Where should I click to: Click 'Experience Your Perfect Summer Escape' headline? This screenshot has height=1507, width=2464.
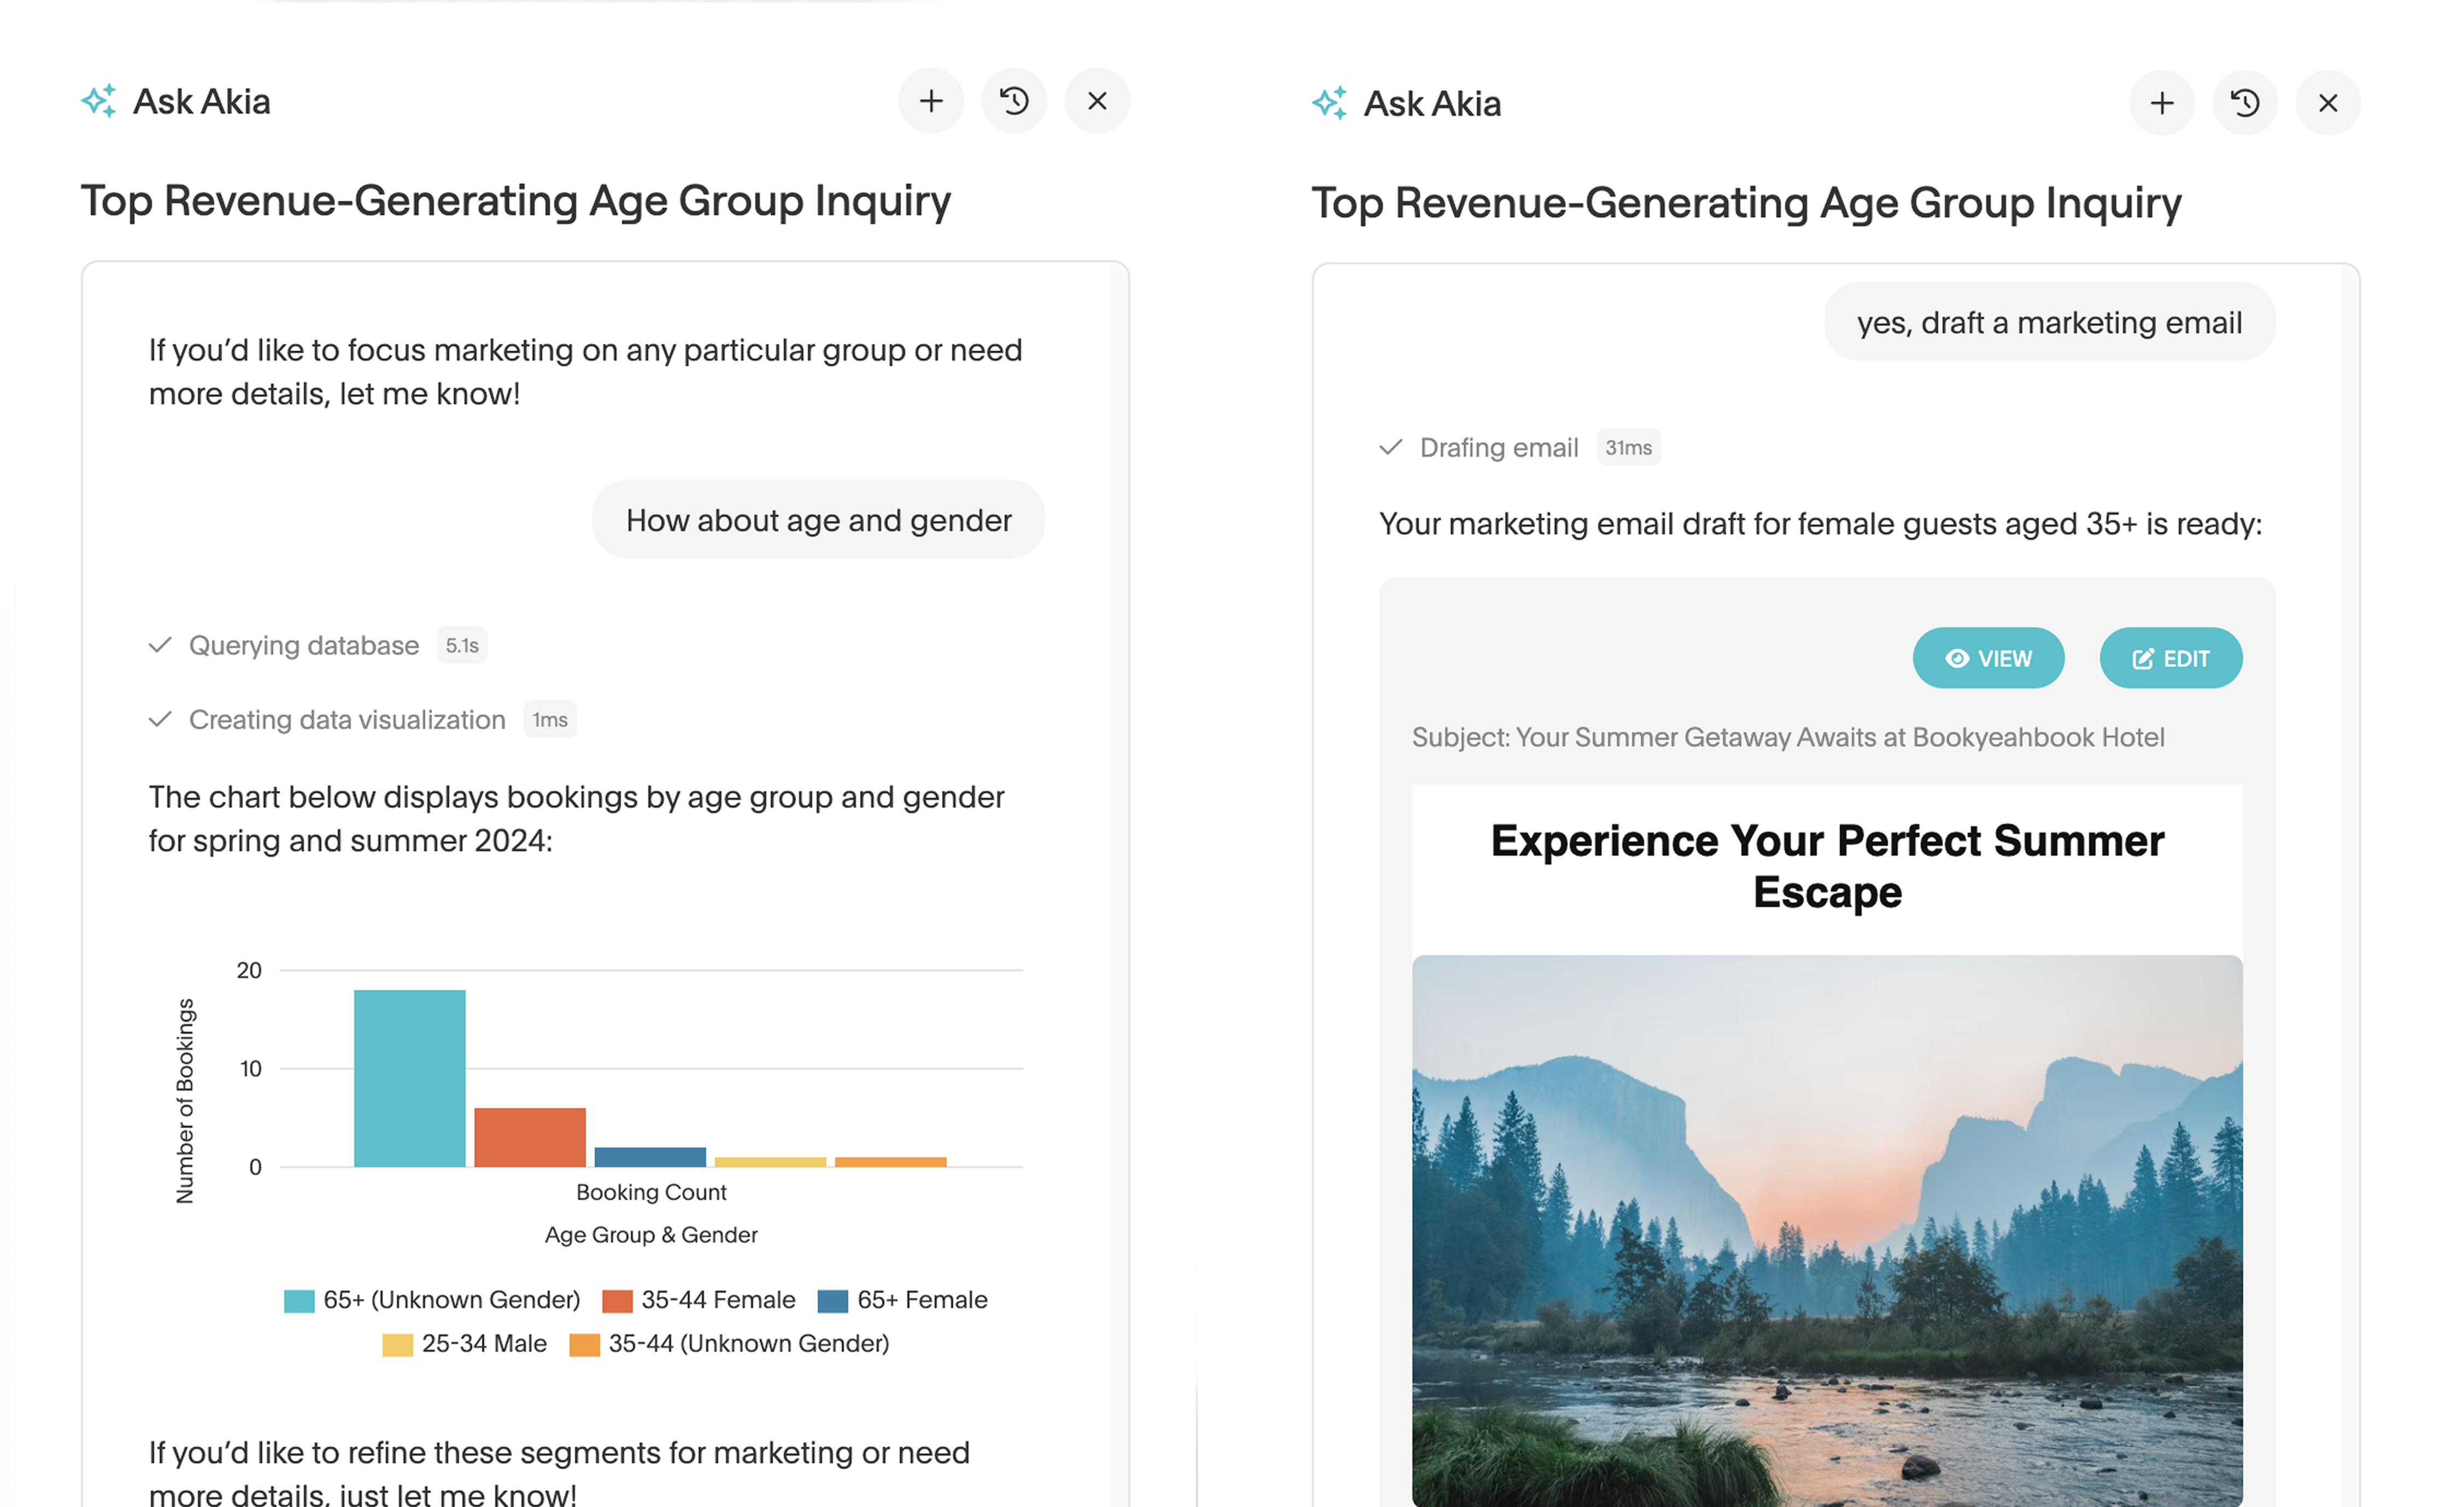1827,866
